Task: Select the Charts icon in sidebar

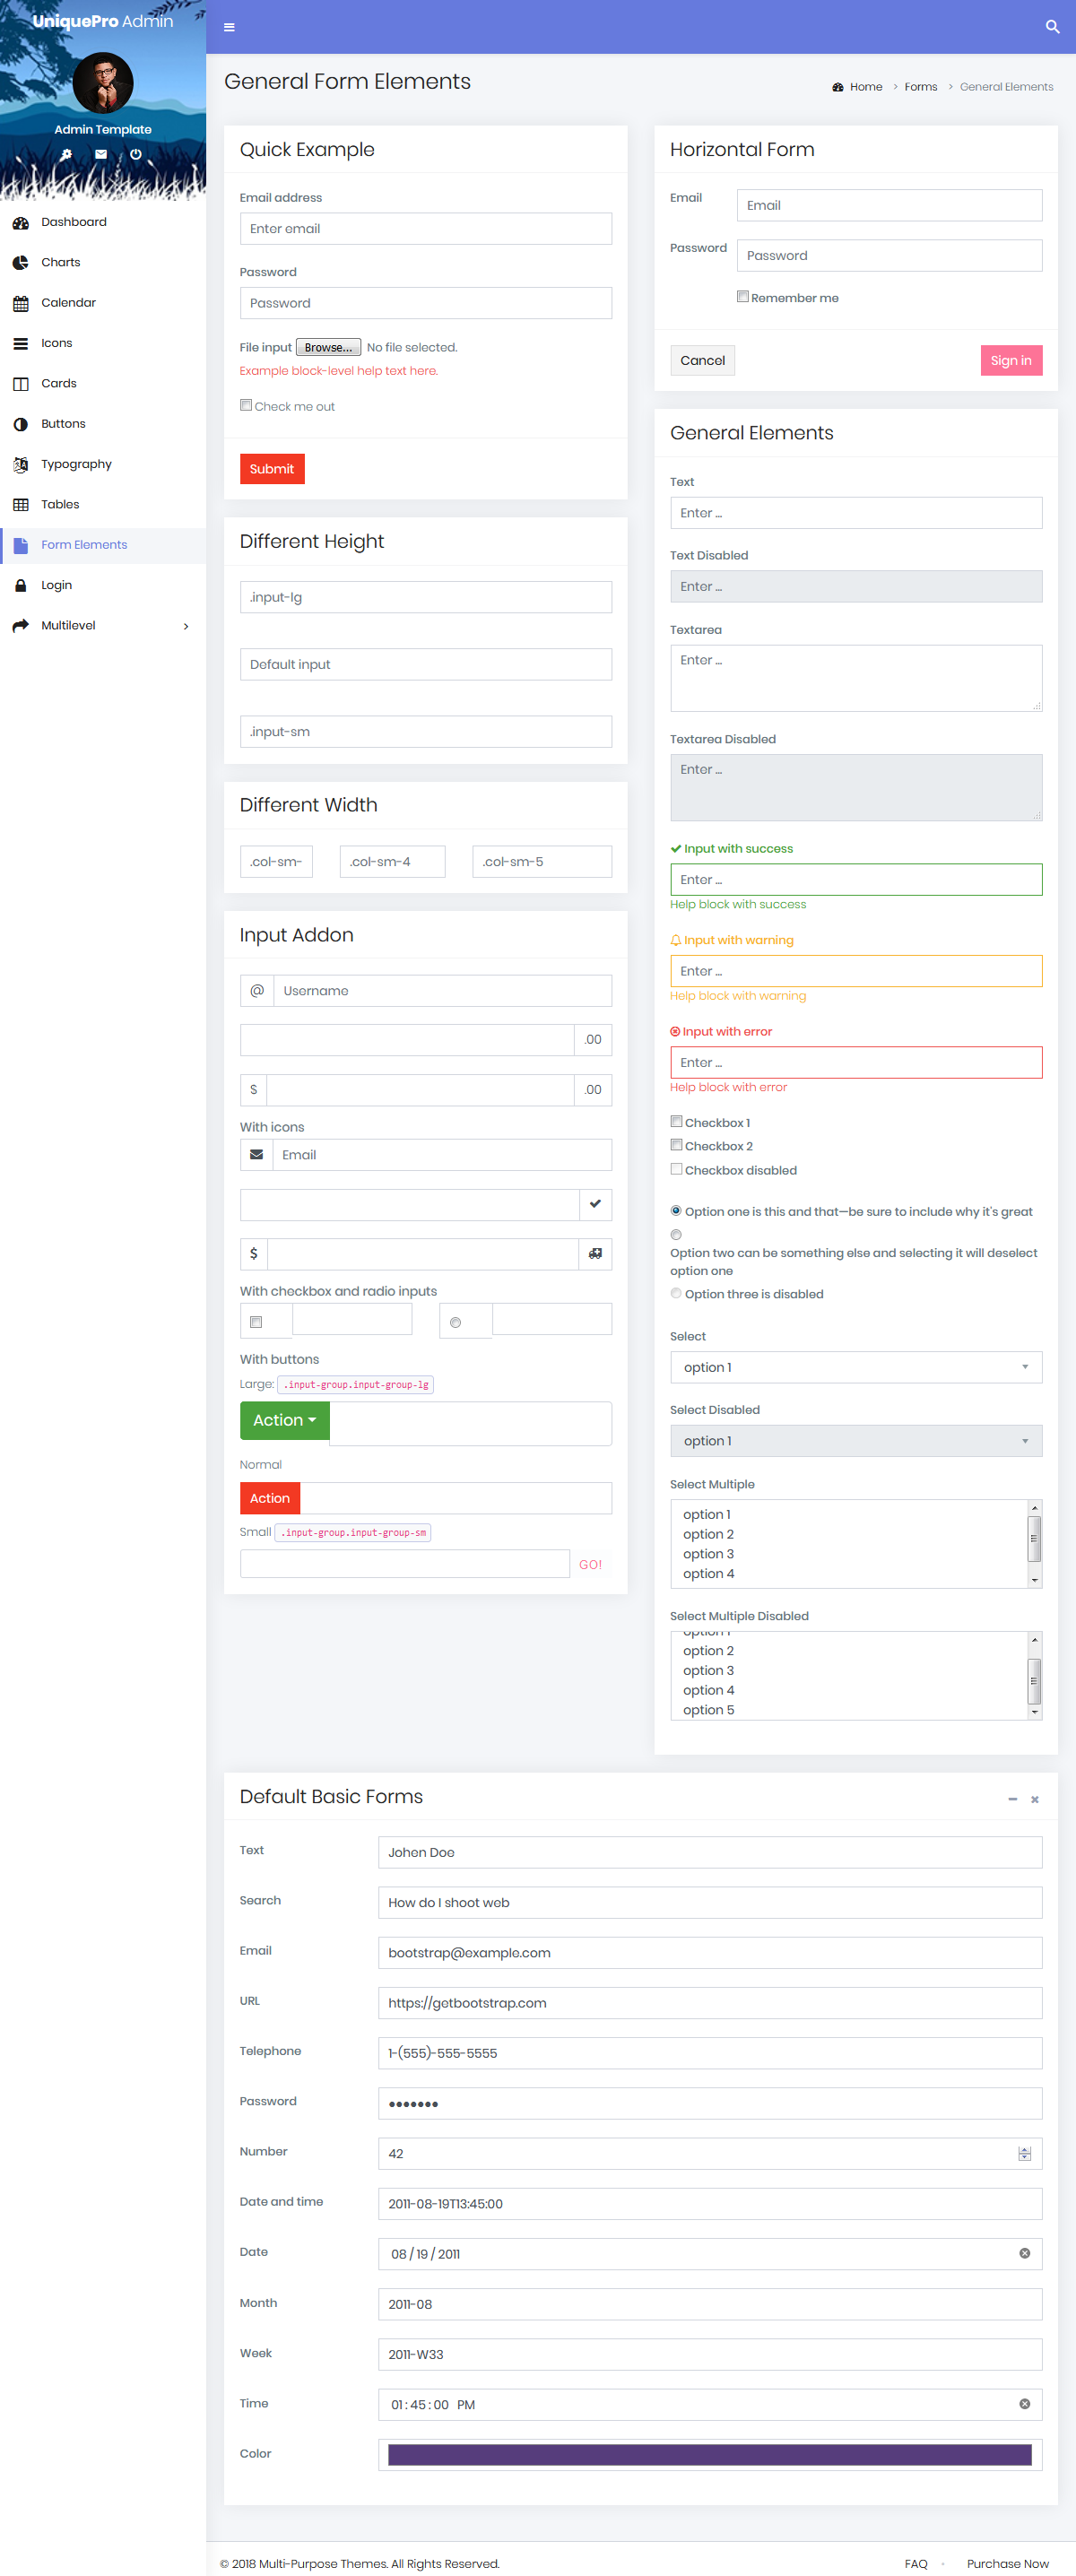Action: [21, 262]
